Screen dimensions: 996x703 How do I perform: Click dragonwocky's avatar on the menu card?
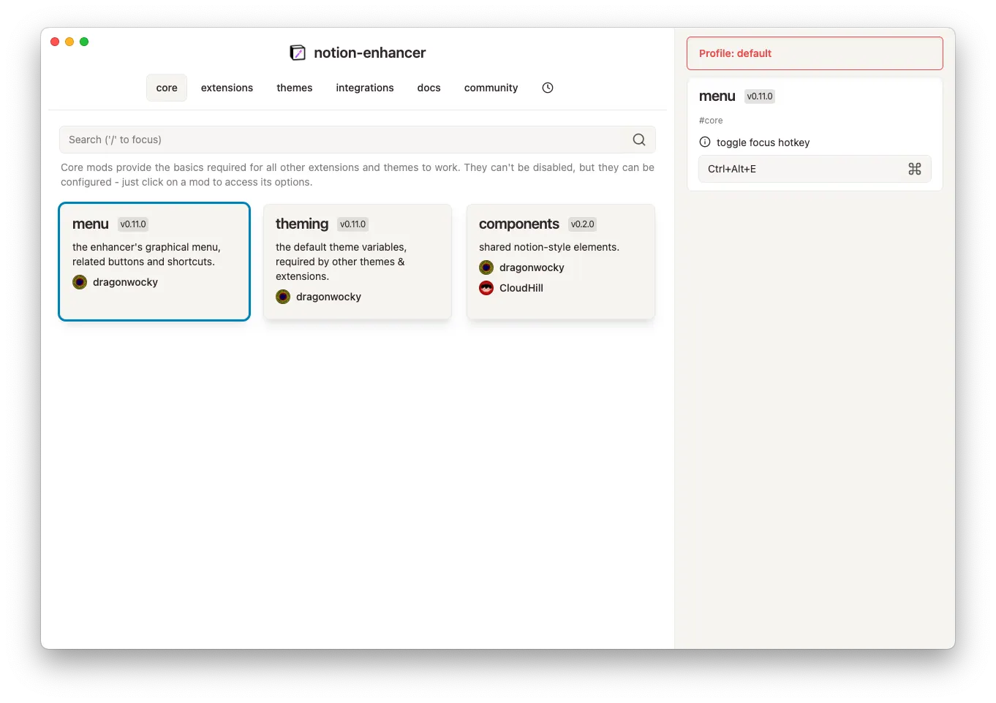click(80, 282)
